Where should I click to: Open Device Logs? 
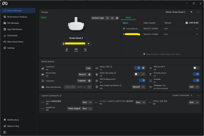pos(98,18)
